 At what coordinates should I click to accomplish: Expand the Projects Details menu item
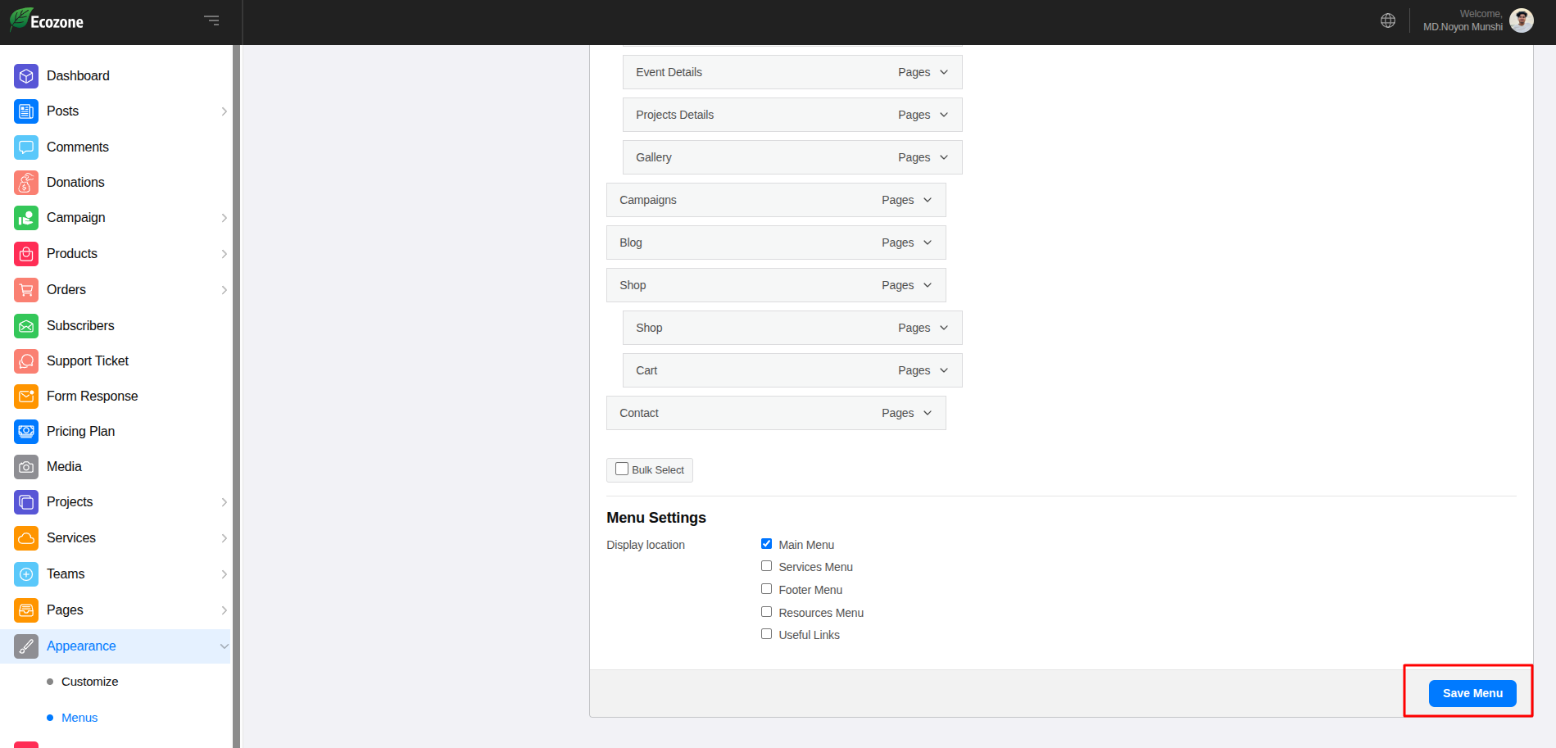point(944,115)
